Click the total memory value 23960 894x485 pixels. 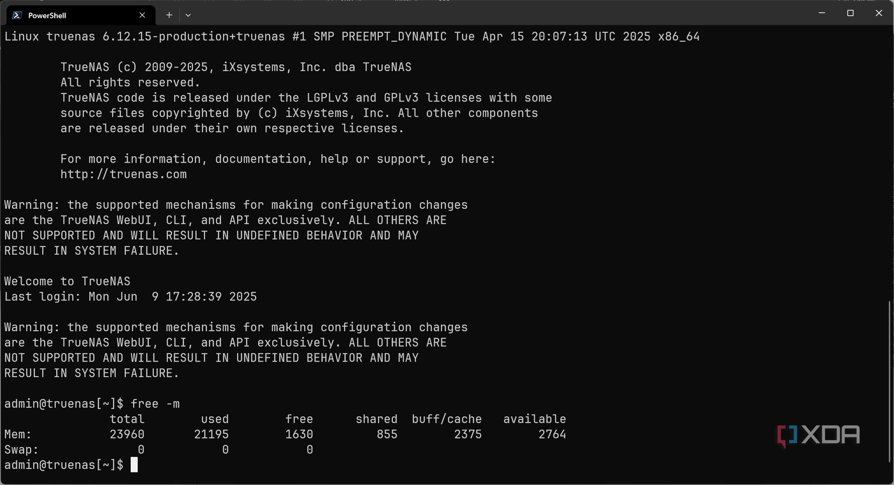(x=127, y=434)
